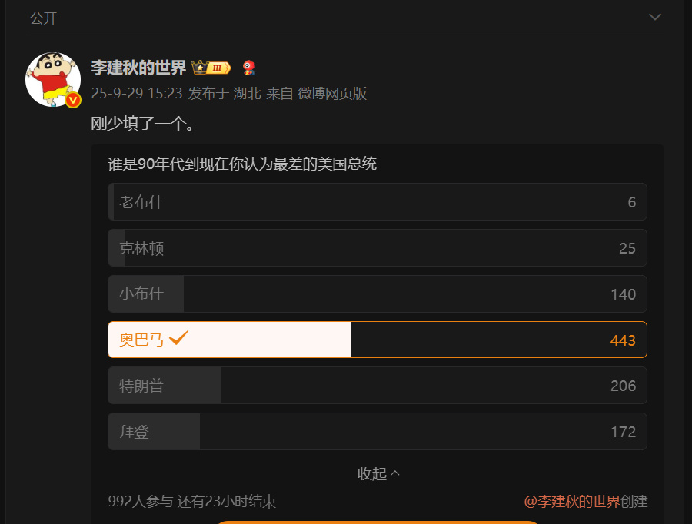Screen dimensions: 692x524
Task: Open the Crayon Shin-chan avatar
Action: click(x=53, y=79)
